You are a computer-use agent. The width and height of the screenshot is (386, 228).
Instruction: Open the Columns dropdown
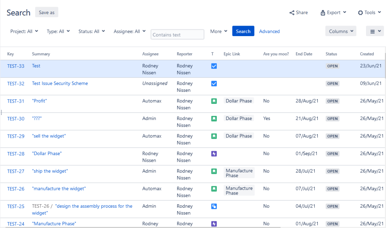[x=340, y=31]
